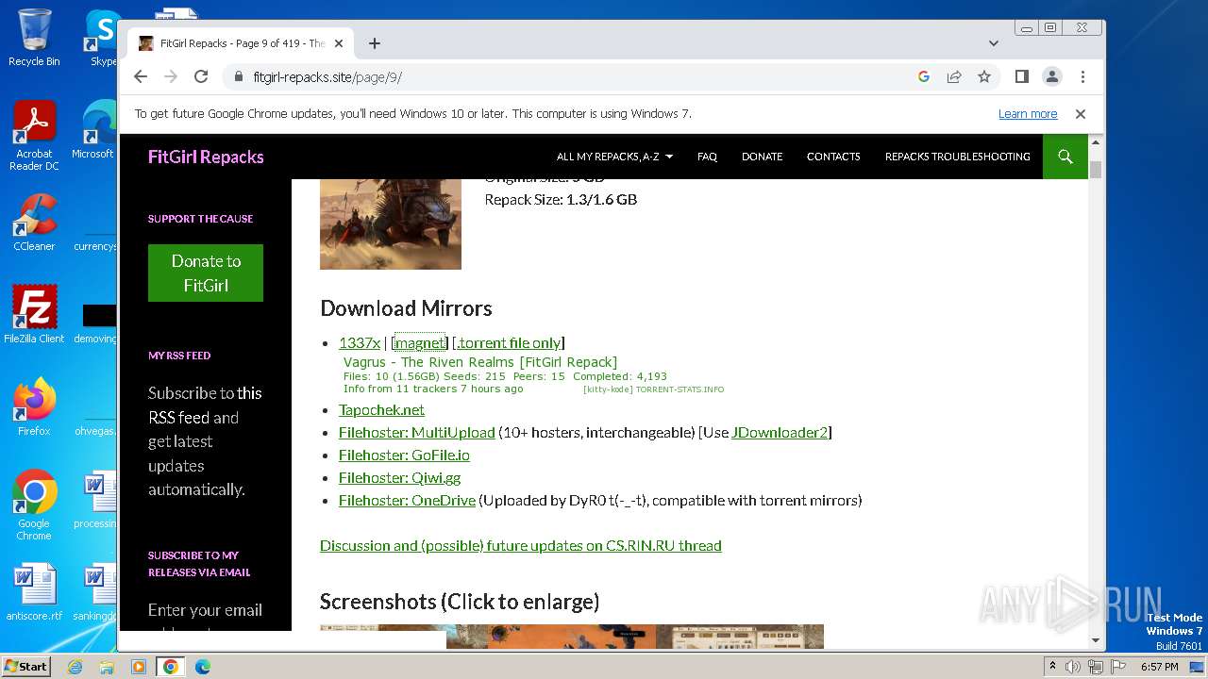Open Filehoster: Qiwi.gg link

[399, 477]
